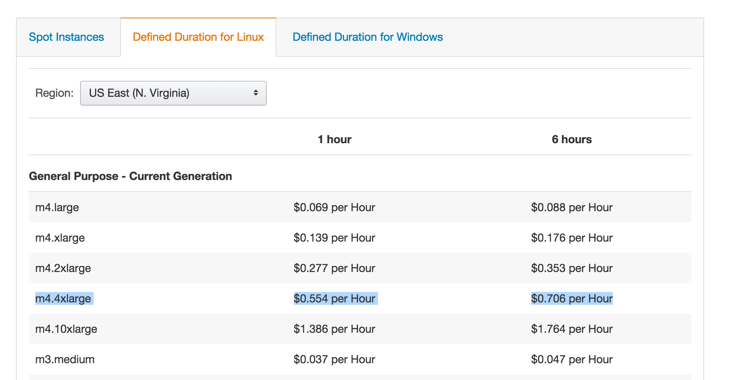Viewport: 729px width, 380px height.
Task: Click the highlighted $0.554 per Hour price
Action: click(334, 298)
